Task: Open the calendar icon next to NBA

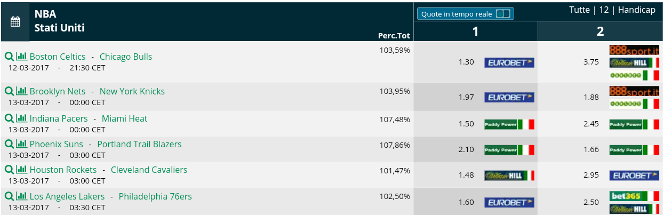Action: (x=15, y=22)
